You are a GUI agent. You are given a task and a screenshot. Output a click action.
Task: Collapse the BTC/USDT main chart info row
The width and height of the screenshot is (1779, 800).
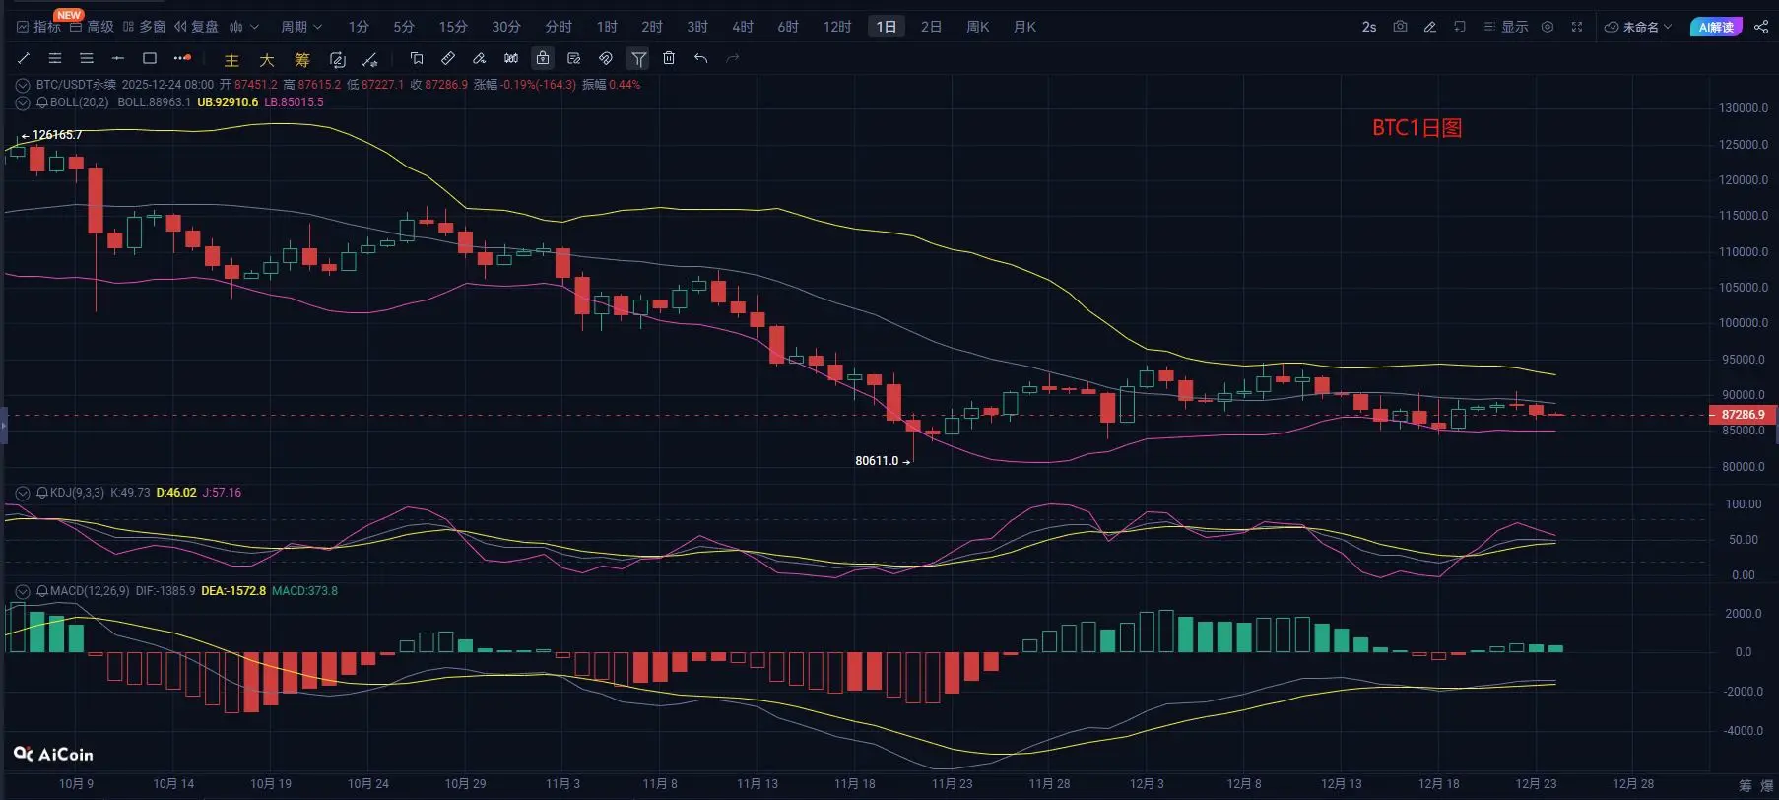(23, 86)
